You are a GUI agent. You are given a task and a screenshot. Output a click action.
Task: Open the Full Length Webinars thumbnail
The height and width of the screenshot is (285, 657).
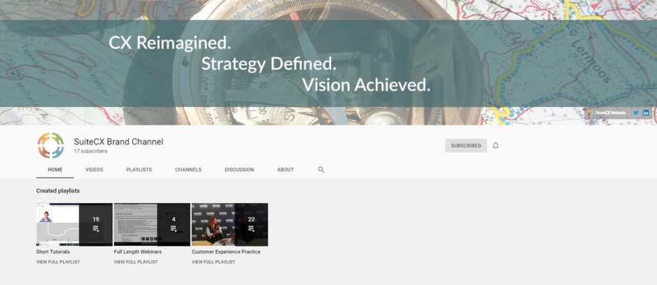(x=152, y=224)
